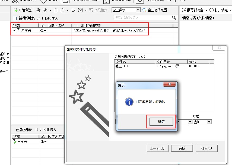Image resolution: width=232 pixels, height=165 pixels.
Task: Open dropdown arrow next to recipient icons
Action: tap(50, 10)
